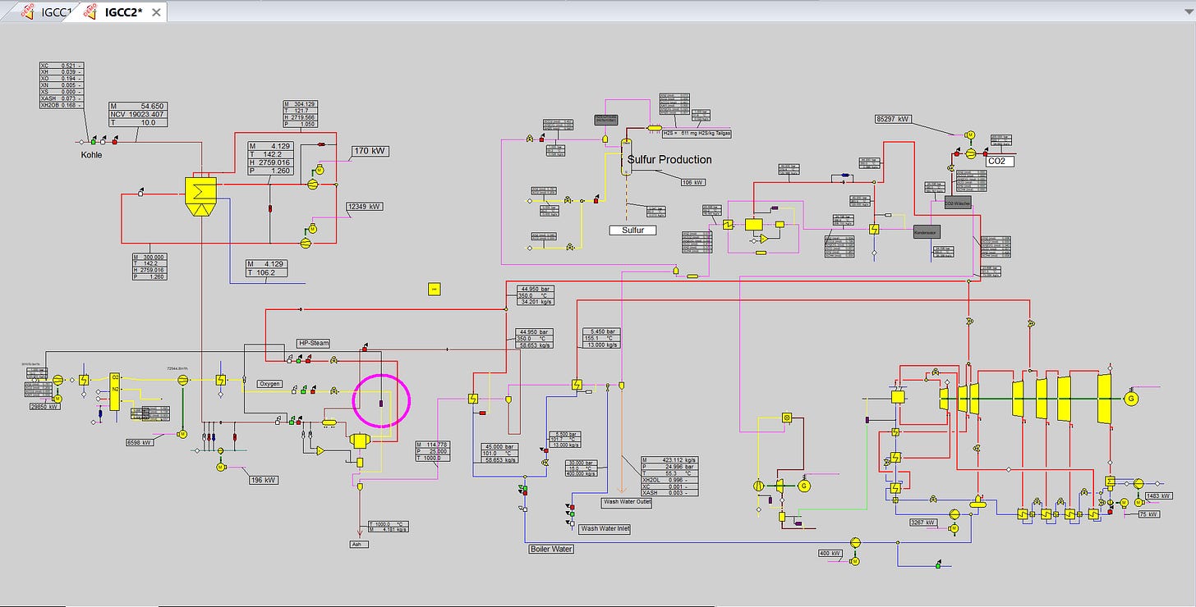Click the 1483 kW value box
Viewport: 1196px width, 607px height.
click(x=1160, y=496)
